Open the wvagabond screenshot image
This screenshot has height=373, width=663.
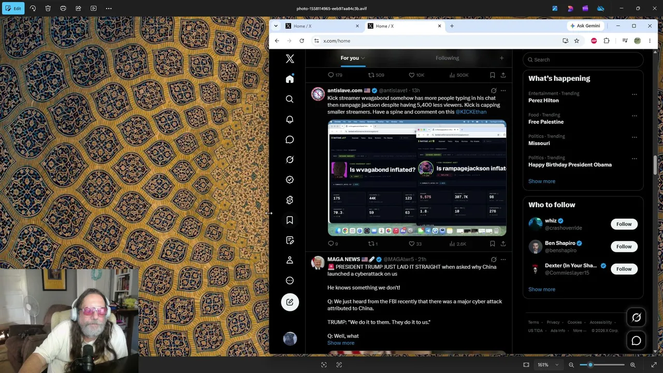pos(417,178)
